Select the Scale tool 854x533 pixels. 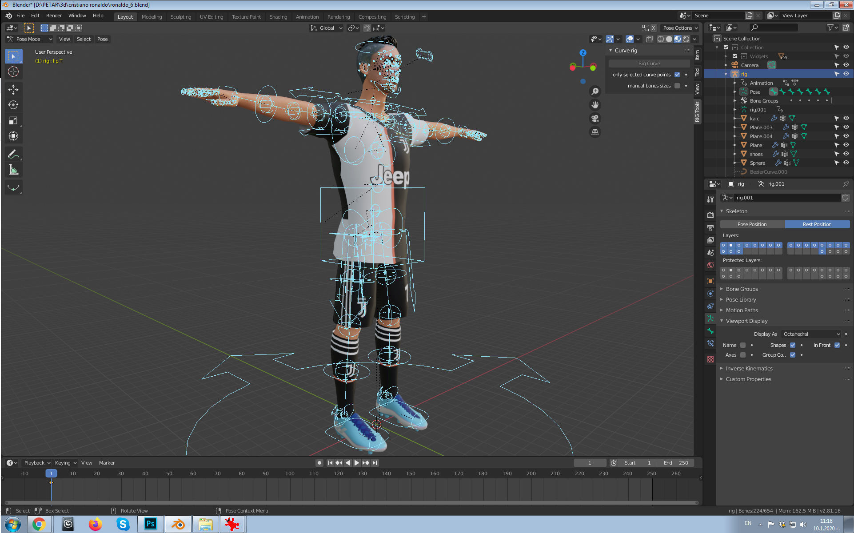tap(13, 121)
